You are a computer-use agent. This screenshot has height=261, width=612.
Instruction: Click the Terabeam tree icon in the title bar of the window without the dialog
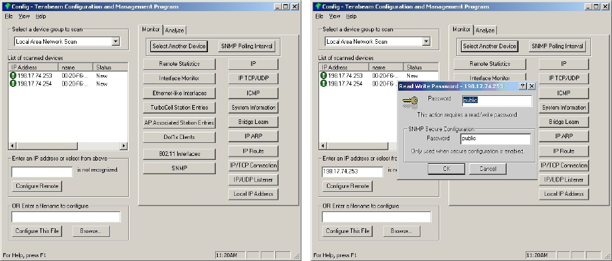tap(7, 7)
